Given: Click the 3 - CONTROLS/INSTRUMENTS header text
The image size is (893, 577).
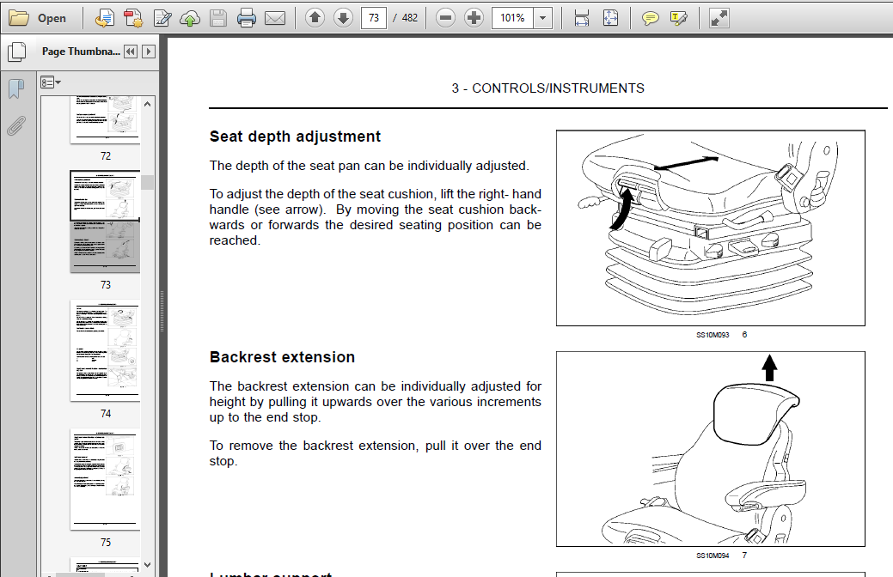Looking at the screenshot, I should tap(547, 88).
